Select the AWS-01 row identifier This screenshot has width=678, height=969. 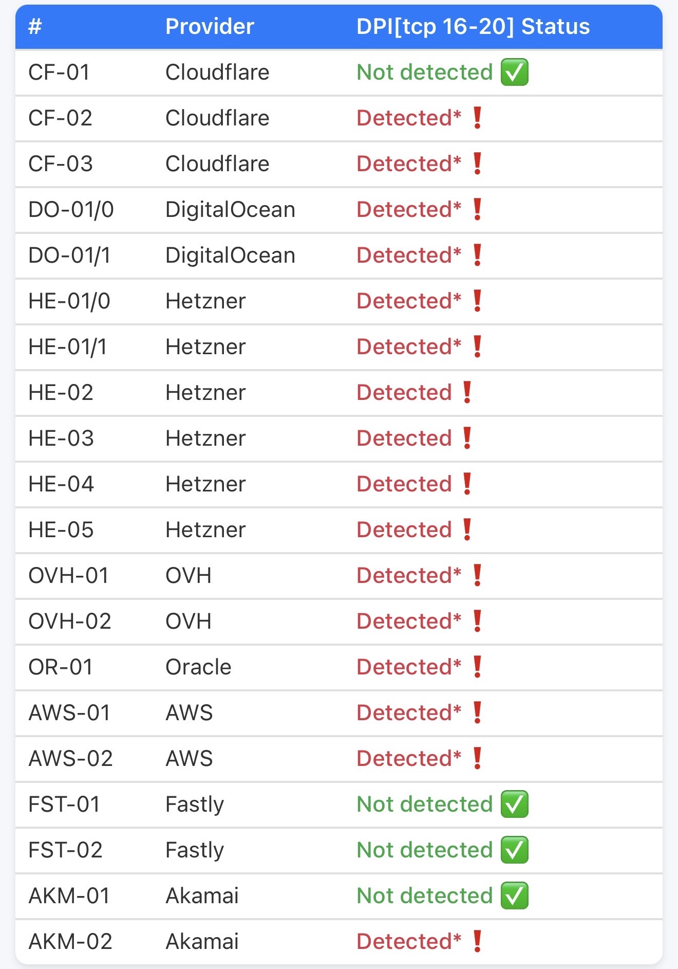[69, 712]
